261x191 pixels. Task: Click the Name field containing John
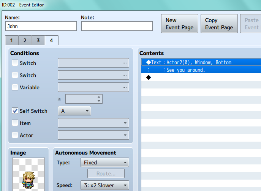[x=41, y=26]
